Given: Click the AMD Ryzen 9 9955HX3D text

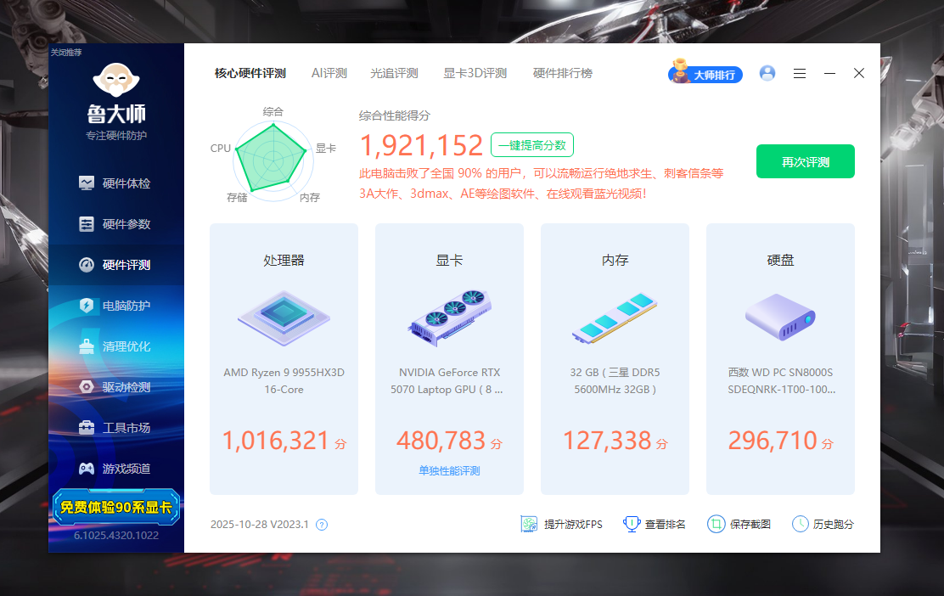Looking at the screenshot, I should point(284,381).
